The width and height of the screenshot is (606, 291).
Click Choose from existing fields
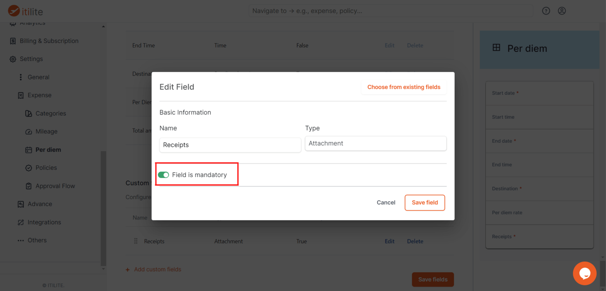[x=404, y=87]
